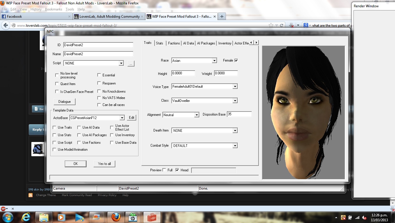Open the Race dropdown showing Asian
Image resolution: width=395 pixels, height=223 pixels.
214,61
